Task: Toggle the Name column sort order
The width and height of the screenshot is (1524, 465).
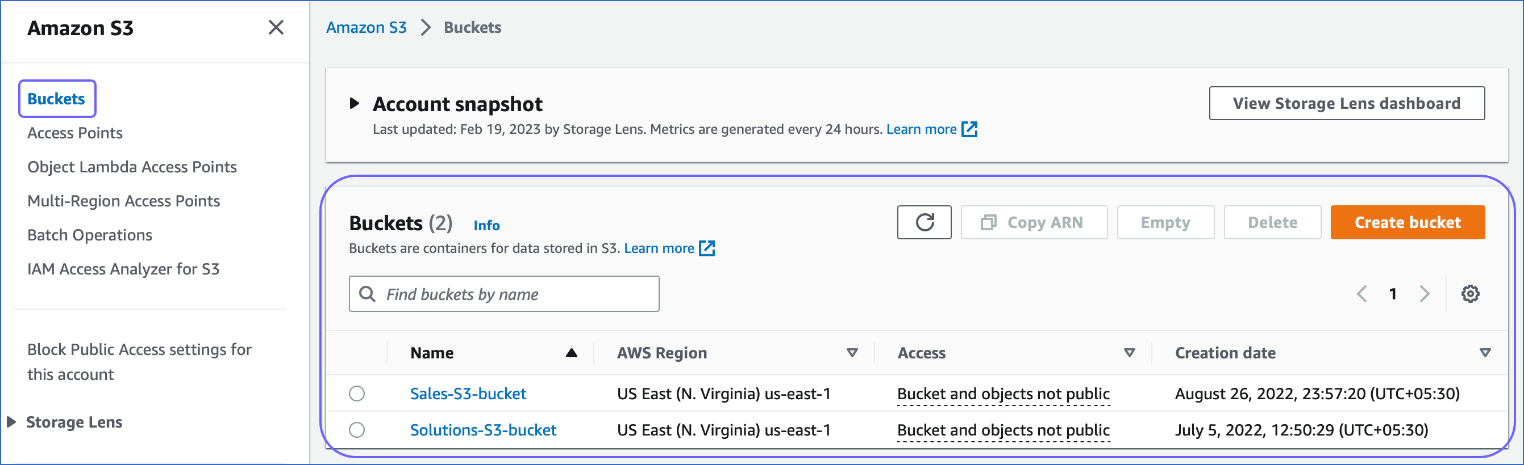Action: pyautogui.click(x=571, y=352)
